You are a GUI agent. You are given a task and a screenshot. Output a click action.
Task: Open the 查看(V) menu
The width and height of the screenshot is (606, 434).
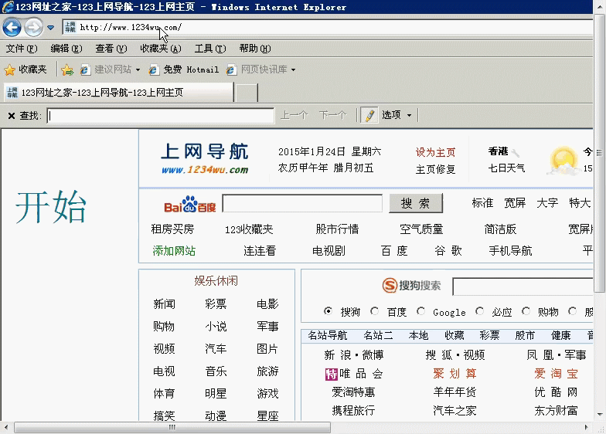[111, 49]
